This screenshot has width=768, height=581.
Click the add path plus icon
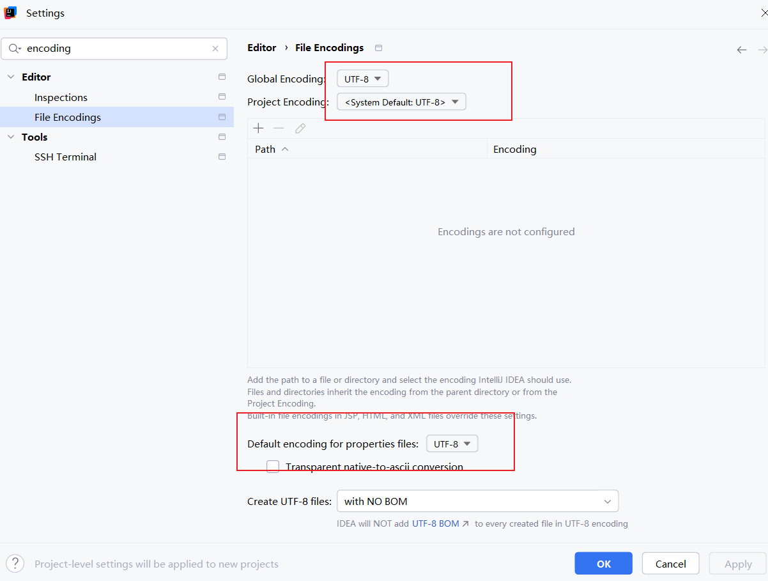(258, 128)
